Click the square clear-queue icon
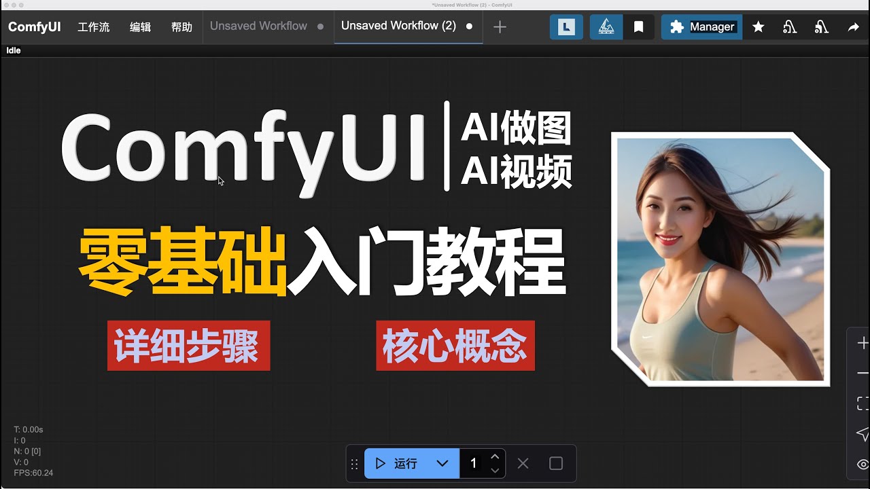The image size is (870, 489). click(556, 464)
